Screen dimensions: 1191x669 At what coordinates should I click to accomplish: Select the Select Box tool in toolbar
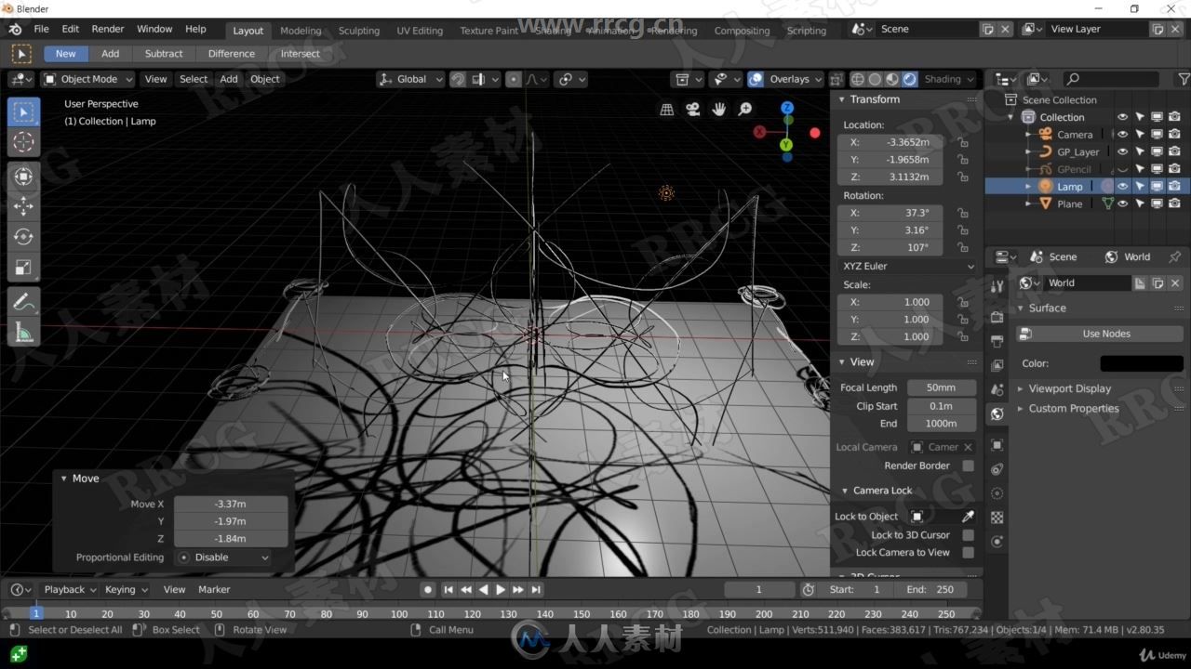click(24, 112)
